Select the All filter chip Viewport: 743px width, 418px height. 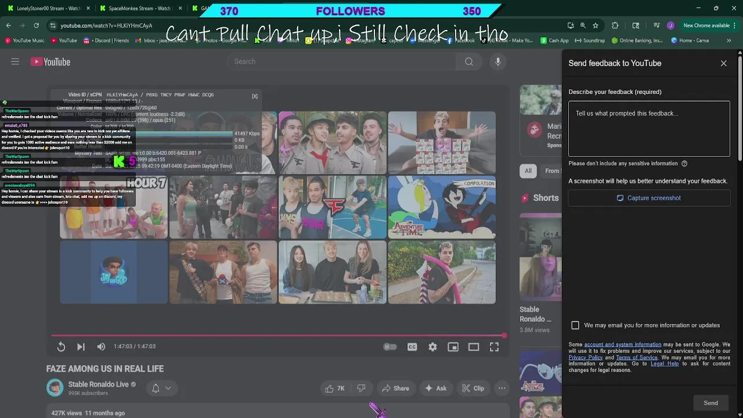coord(528,171)
